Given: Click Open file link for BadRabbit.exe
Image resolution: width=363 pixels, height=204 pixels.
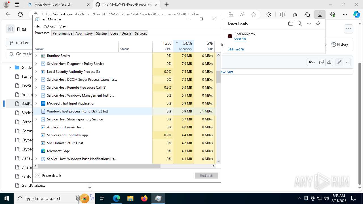Looking at the screenshot, I should pyautogui.click(x=240, y=39).
